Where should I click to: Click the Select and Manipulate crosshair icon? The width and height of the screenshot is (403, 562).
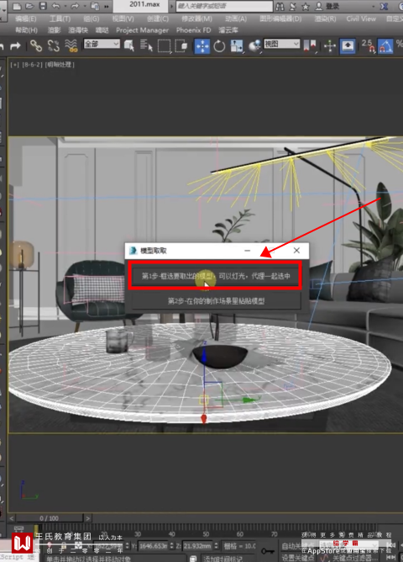(x=330, y=46)
